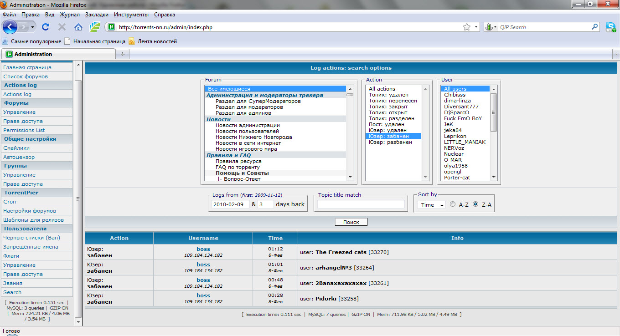This screenshot has height=336, width=620.
Task: Open the address bar history dropdown arrow
Action: click(476, 27)
